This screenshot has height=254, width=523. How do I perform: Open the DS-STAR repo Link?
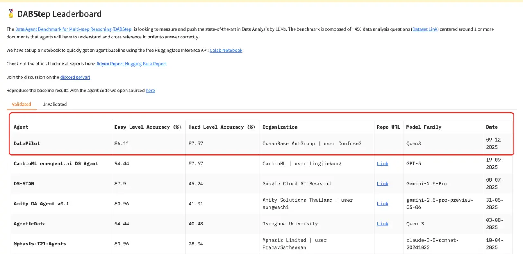tap(382, 183)
